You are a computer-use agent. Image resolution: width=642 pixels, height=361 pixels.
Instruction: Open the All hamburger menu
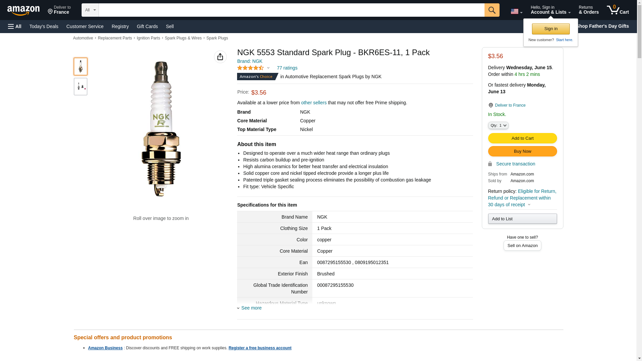15,26
